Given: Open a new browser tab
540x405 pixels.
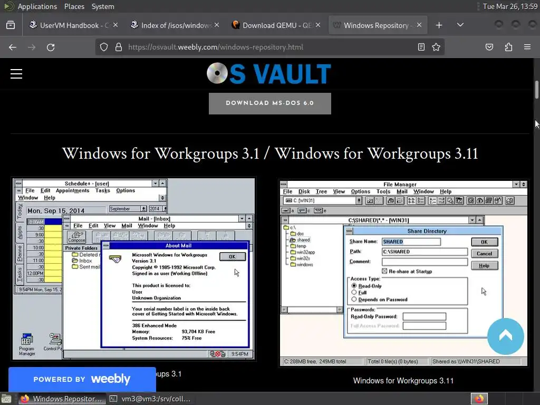Looking at the screenshot, I should coord(439,25).
